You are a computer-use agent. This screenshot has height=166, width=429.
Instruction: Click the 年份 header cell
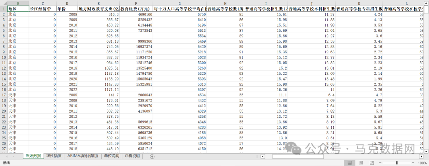[x=67, y=9]
